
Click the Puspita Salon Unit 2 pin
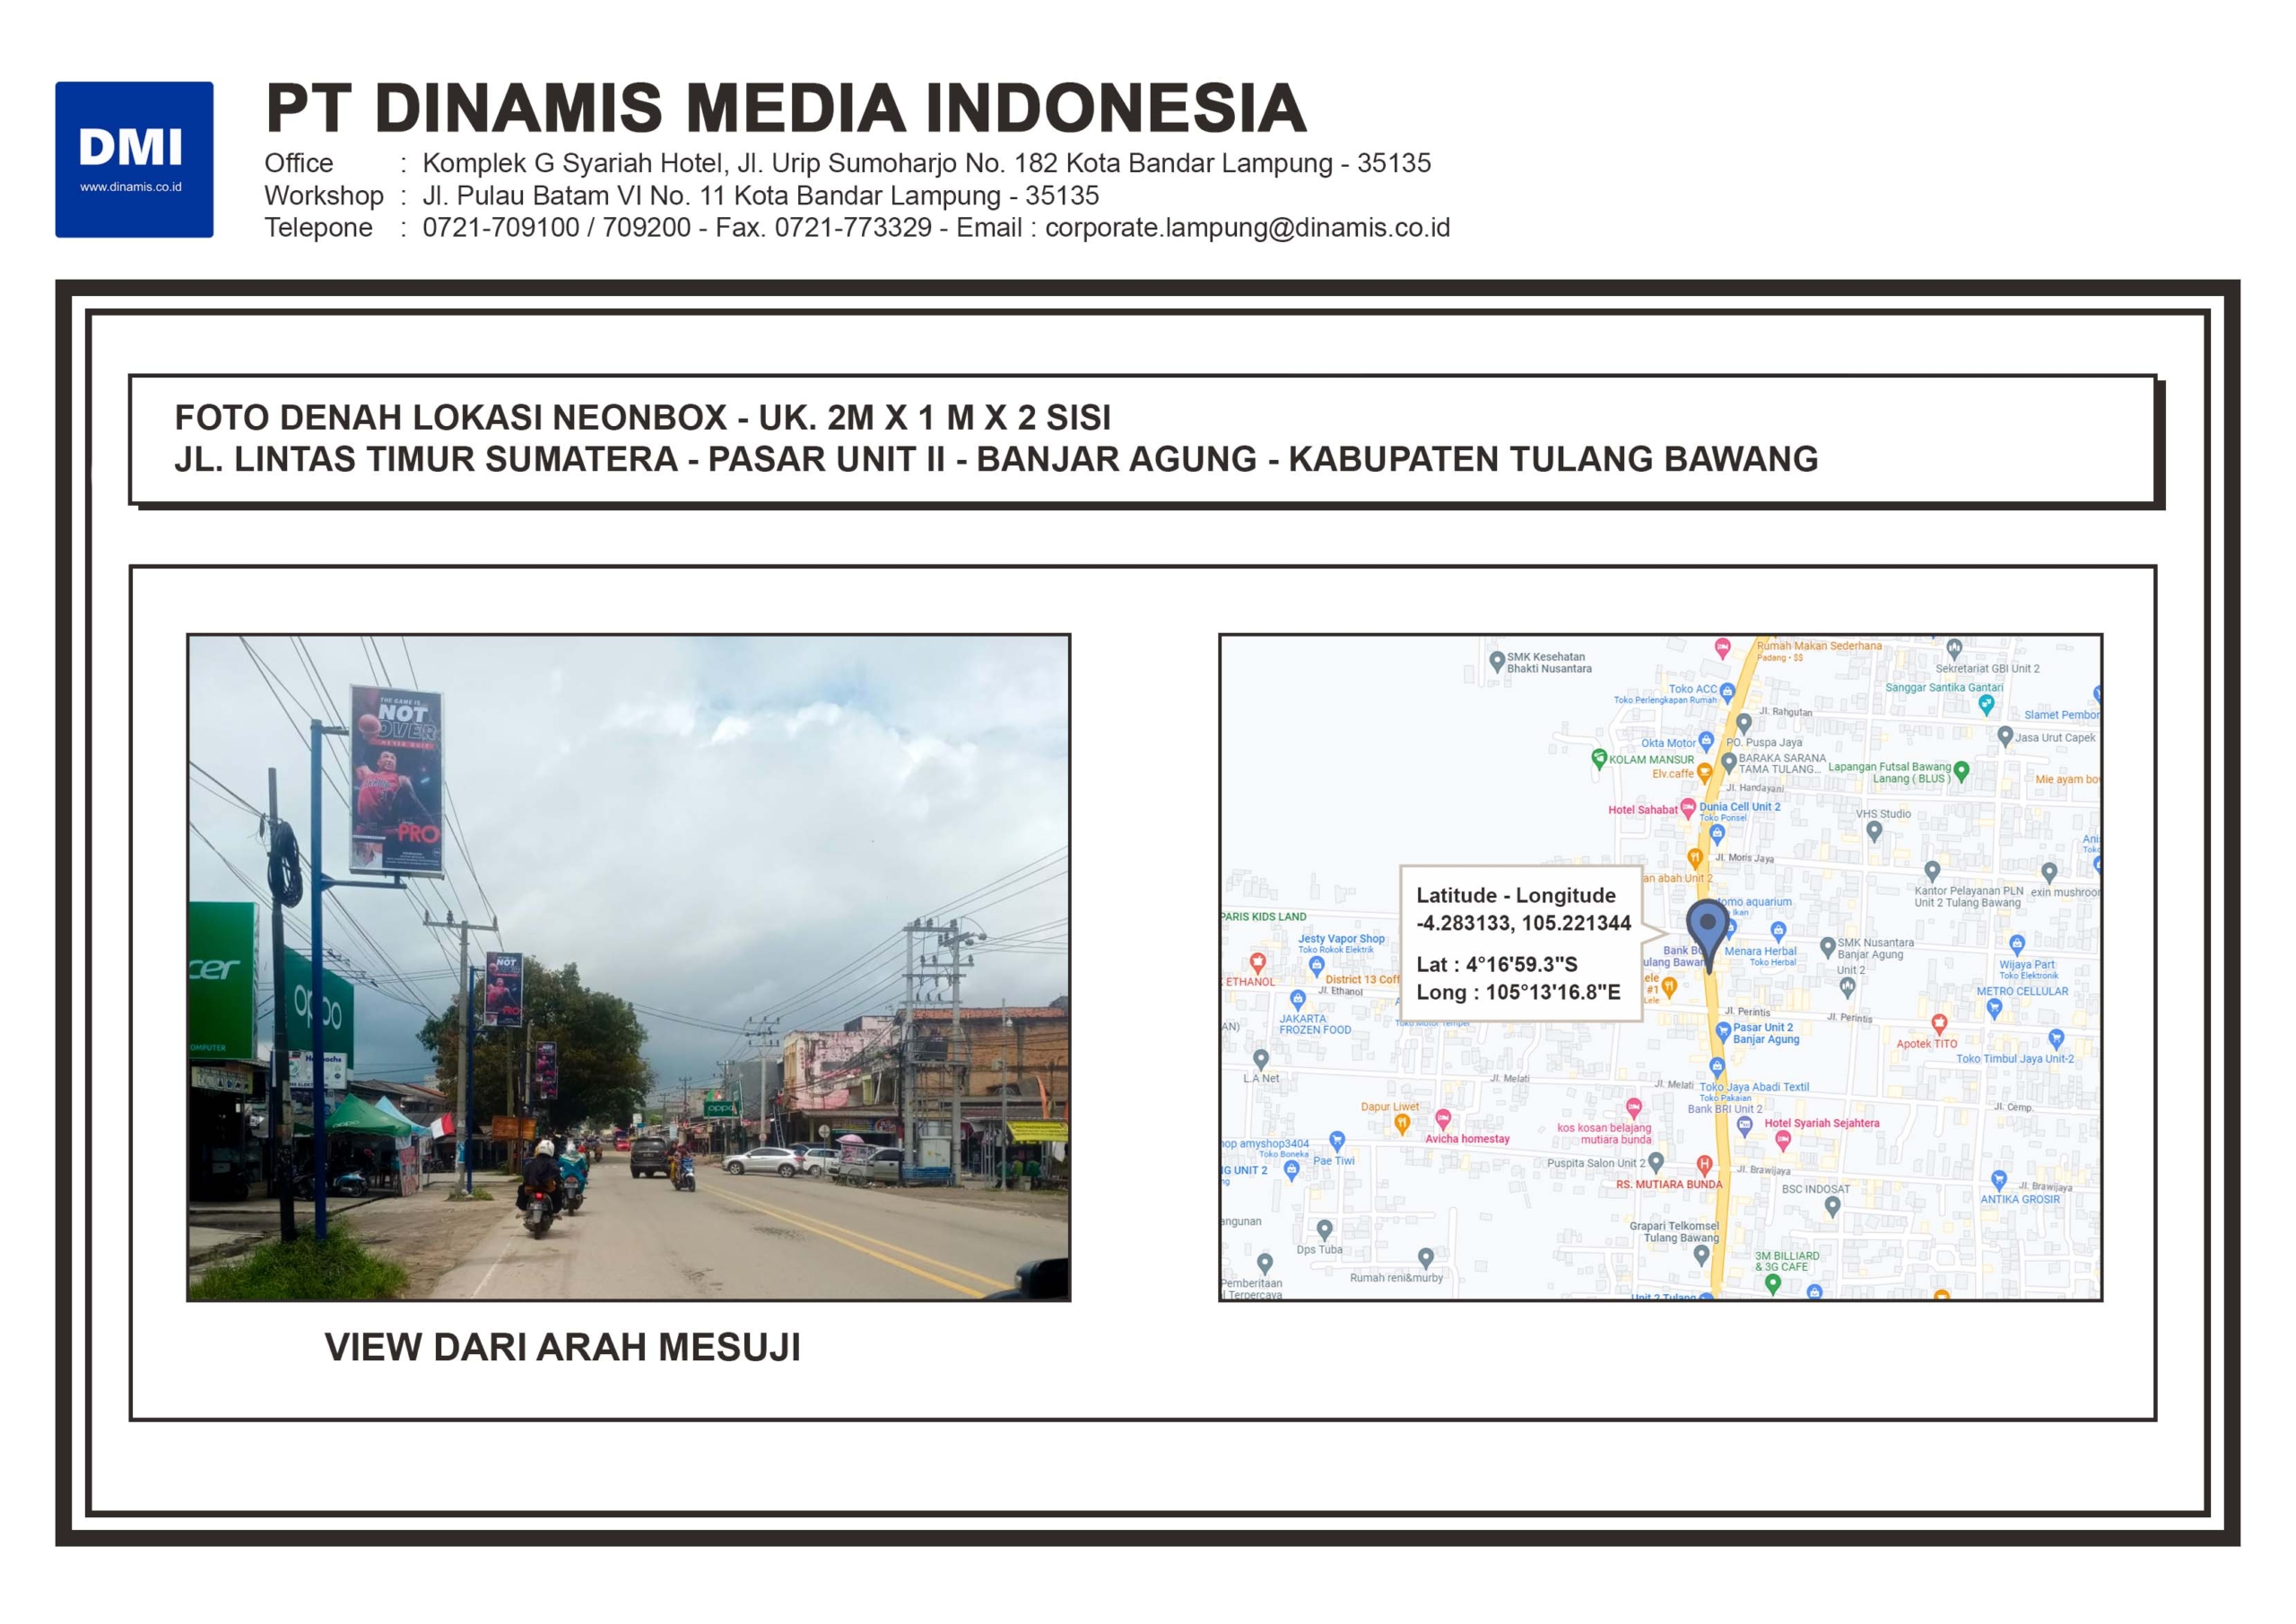click(1656, 1162)
